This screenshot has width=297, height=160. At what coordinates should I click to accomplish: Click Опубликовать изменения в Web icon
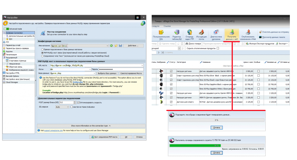pos(247,35)
